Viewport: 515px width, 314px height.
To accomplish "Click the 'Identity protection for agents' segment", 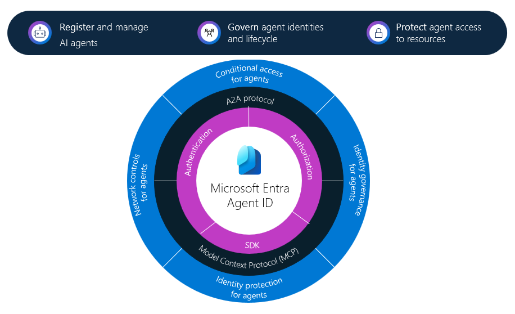I will pos(249,287).
